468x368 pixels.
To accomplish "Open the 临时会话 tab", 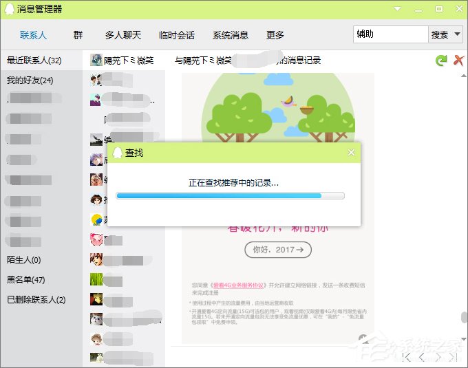I will pyautogui.click(x=177, y=35).
